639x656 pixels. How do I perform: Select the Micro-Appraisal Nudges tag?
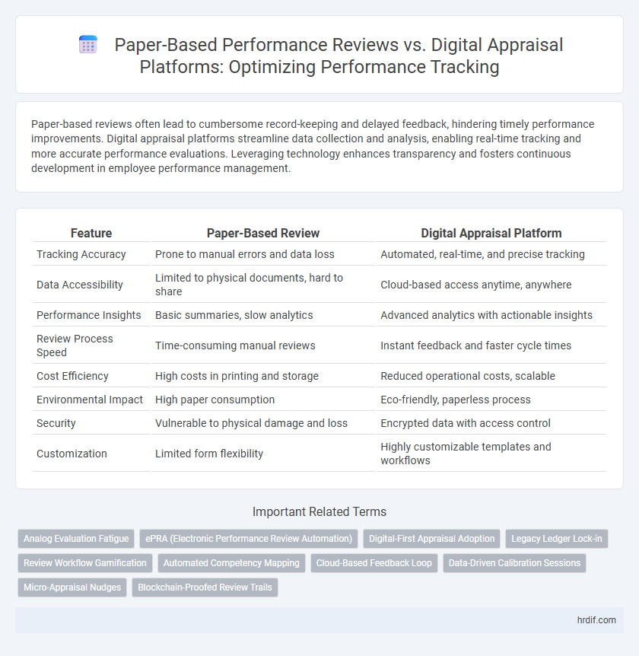coord(72,587)
